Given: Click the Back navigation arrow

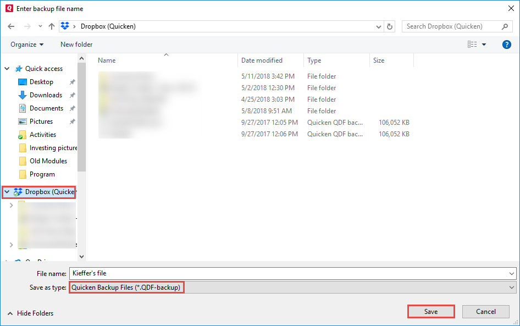Looking at the screenshot, I should (12, 26).
